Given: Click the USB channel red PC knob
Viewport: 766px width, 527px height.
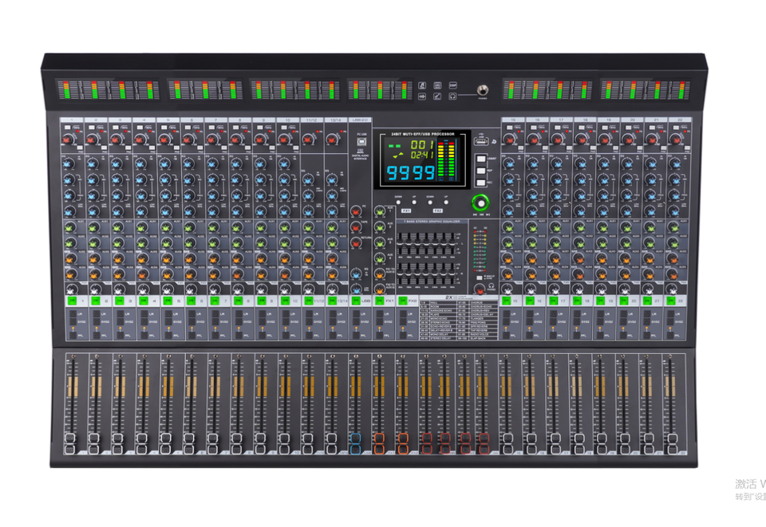Looking at the screenshot, I should tap(355, 211).
